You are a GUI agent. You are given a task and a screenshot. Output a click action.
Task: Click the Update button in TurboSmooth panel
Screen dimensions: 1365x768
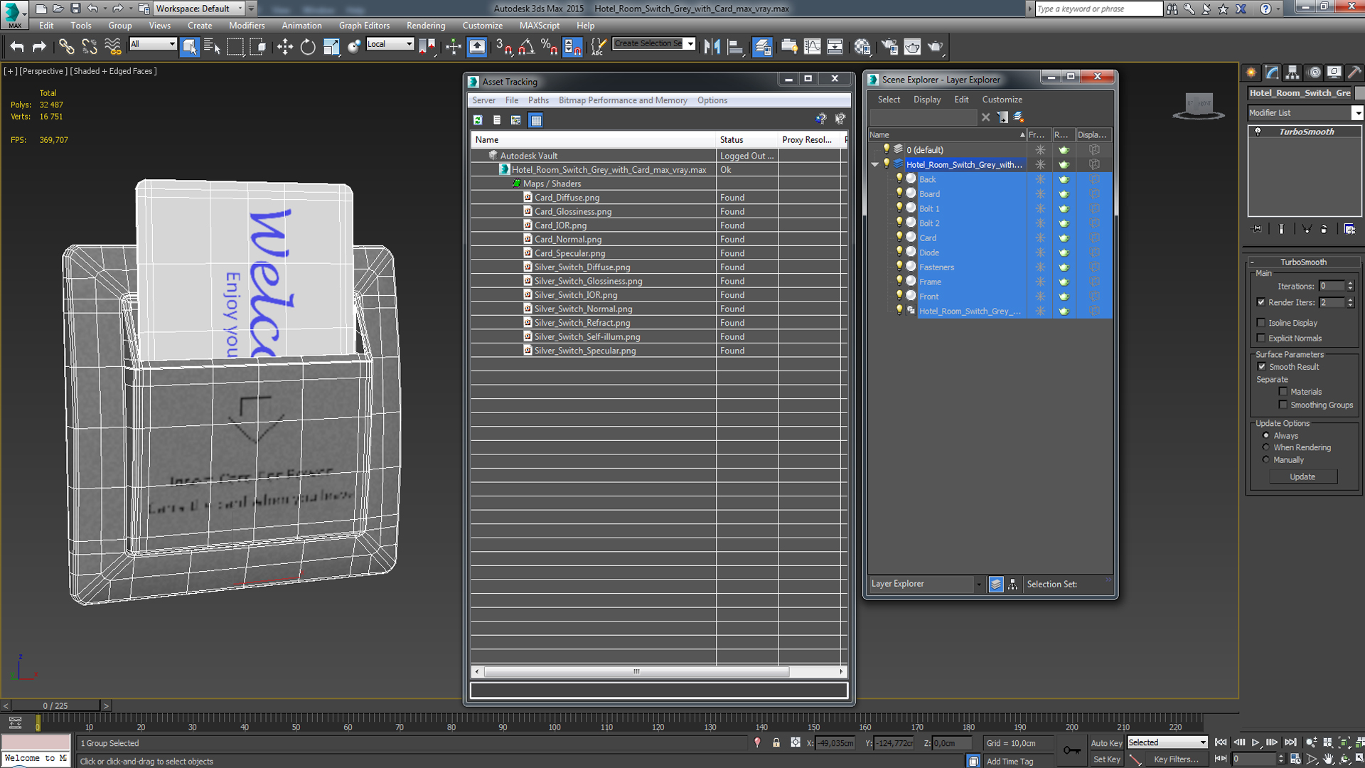click(1303, 476)
